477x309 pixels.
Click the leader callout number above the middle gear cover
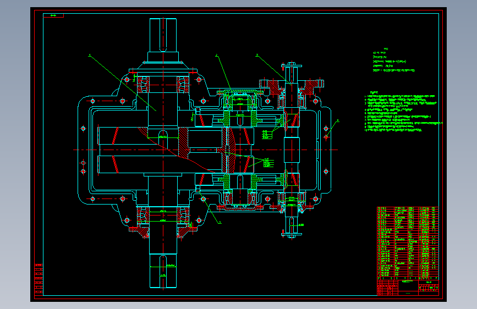click(x=217, y=56)
